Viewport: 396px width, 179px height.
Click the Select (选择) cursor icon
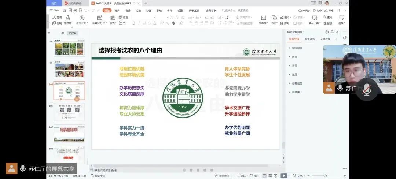(342, 18)
